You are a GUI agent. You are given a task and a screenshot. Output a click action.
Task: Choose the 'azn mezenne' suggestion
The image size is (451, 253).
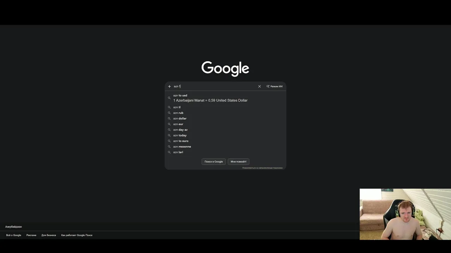[225, 147]
